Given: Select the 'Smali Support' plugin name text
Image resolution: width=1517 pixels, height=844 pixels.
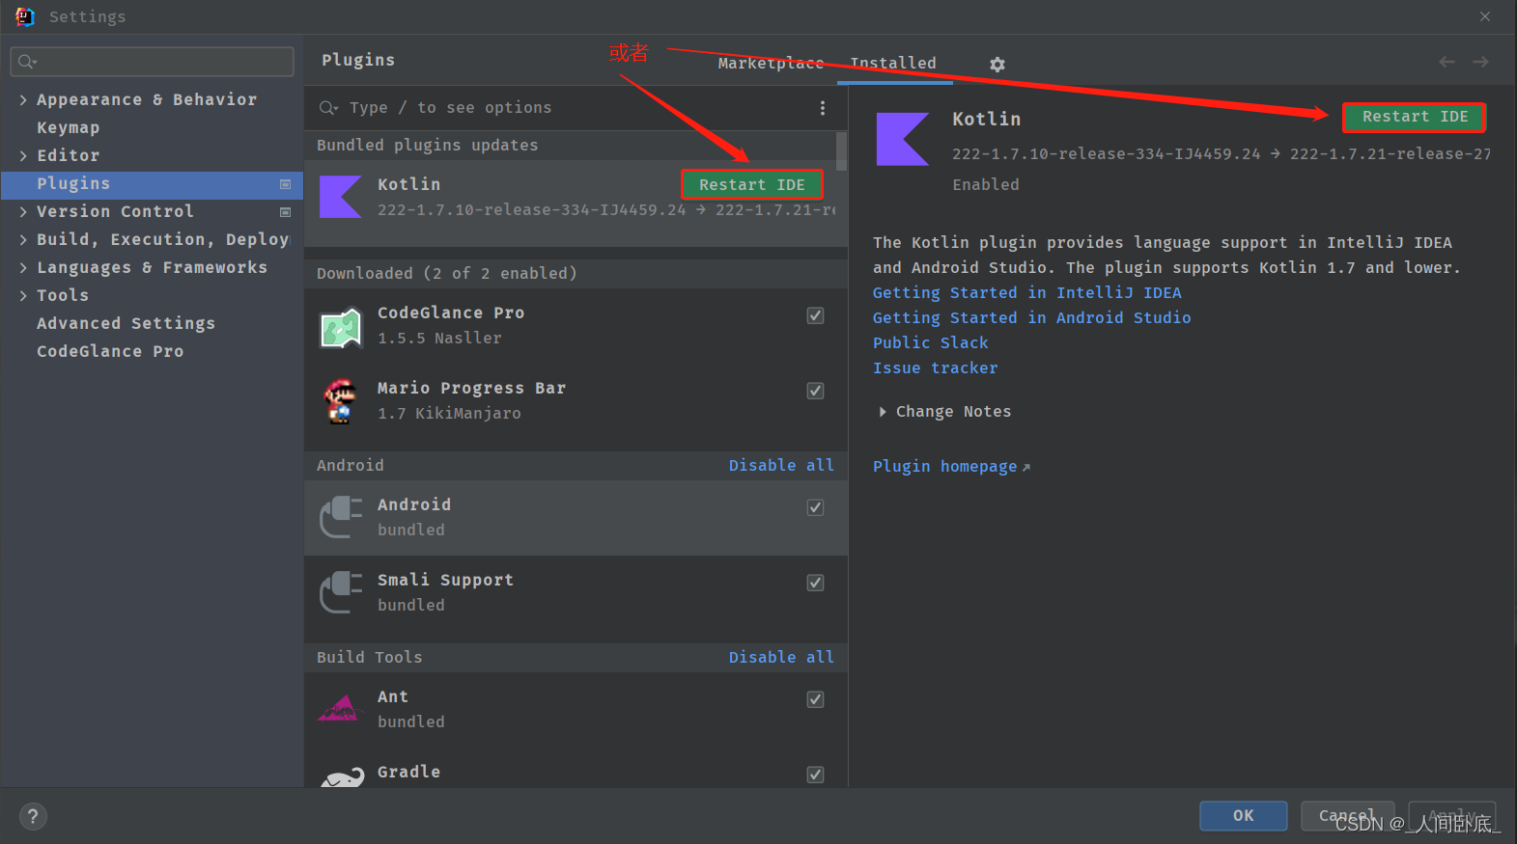Looking at the screenshot, I should tap(445, 581).
